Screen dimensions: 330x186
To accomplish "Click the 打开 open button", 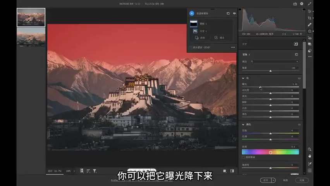I will pos(266,180).
